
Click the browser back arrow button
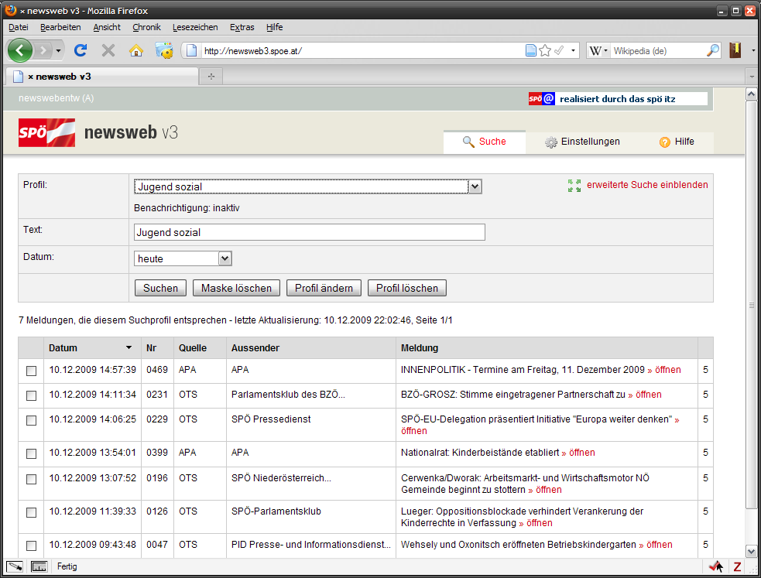[x=20, y=50]
